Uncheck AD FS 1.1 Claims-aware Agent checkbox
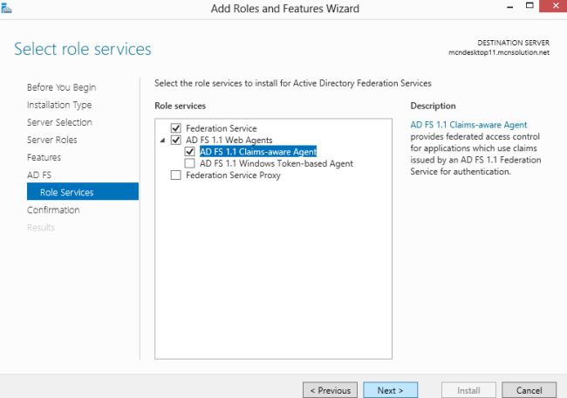 (x=190, y=151)
